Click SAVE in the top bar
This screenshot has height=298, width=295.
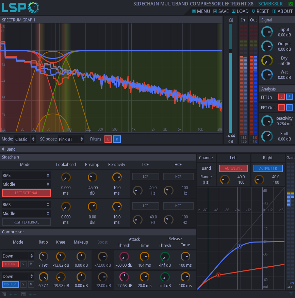click(221, 12)
